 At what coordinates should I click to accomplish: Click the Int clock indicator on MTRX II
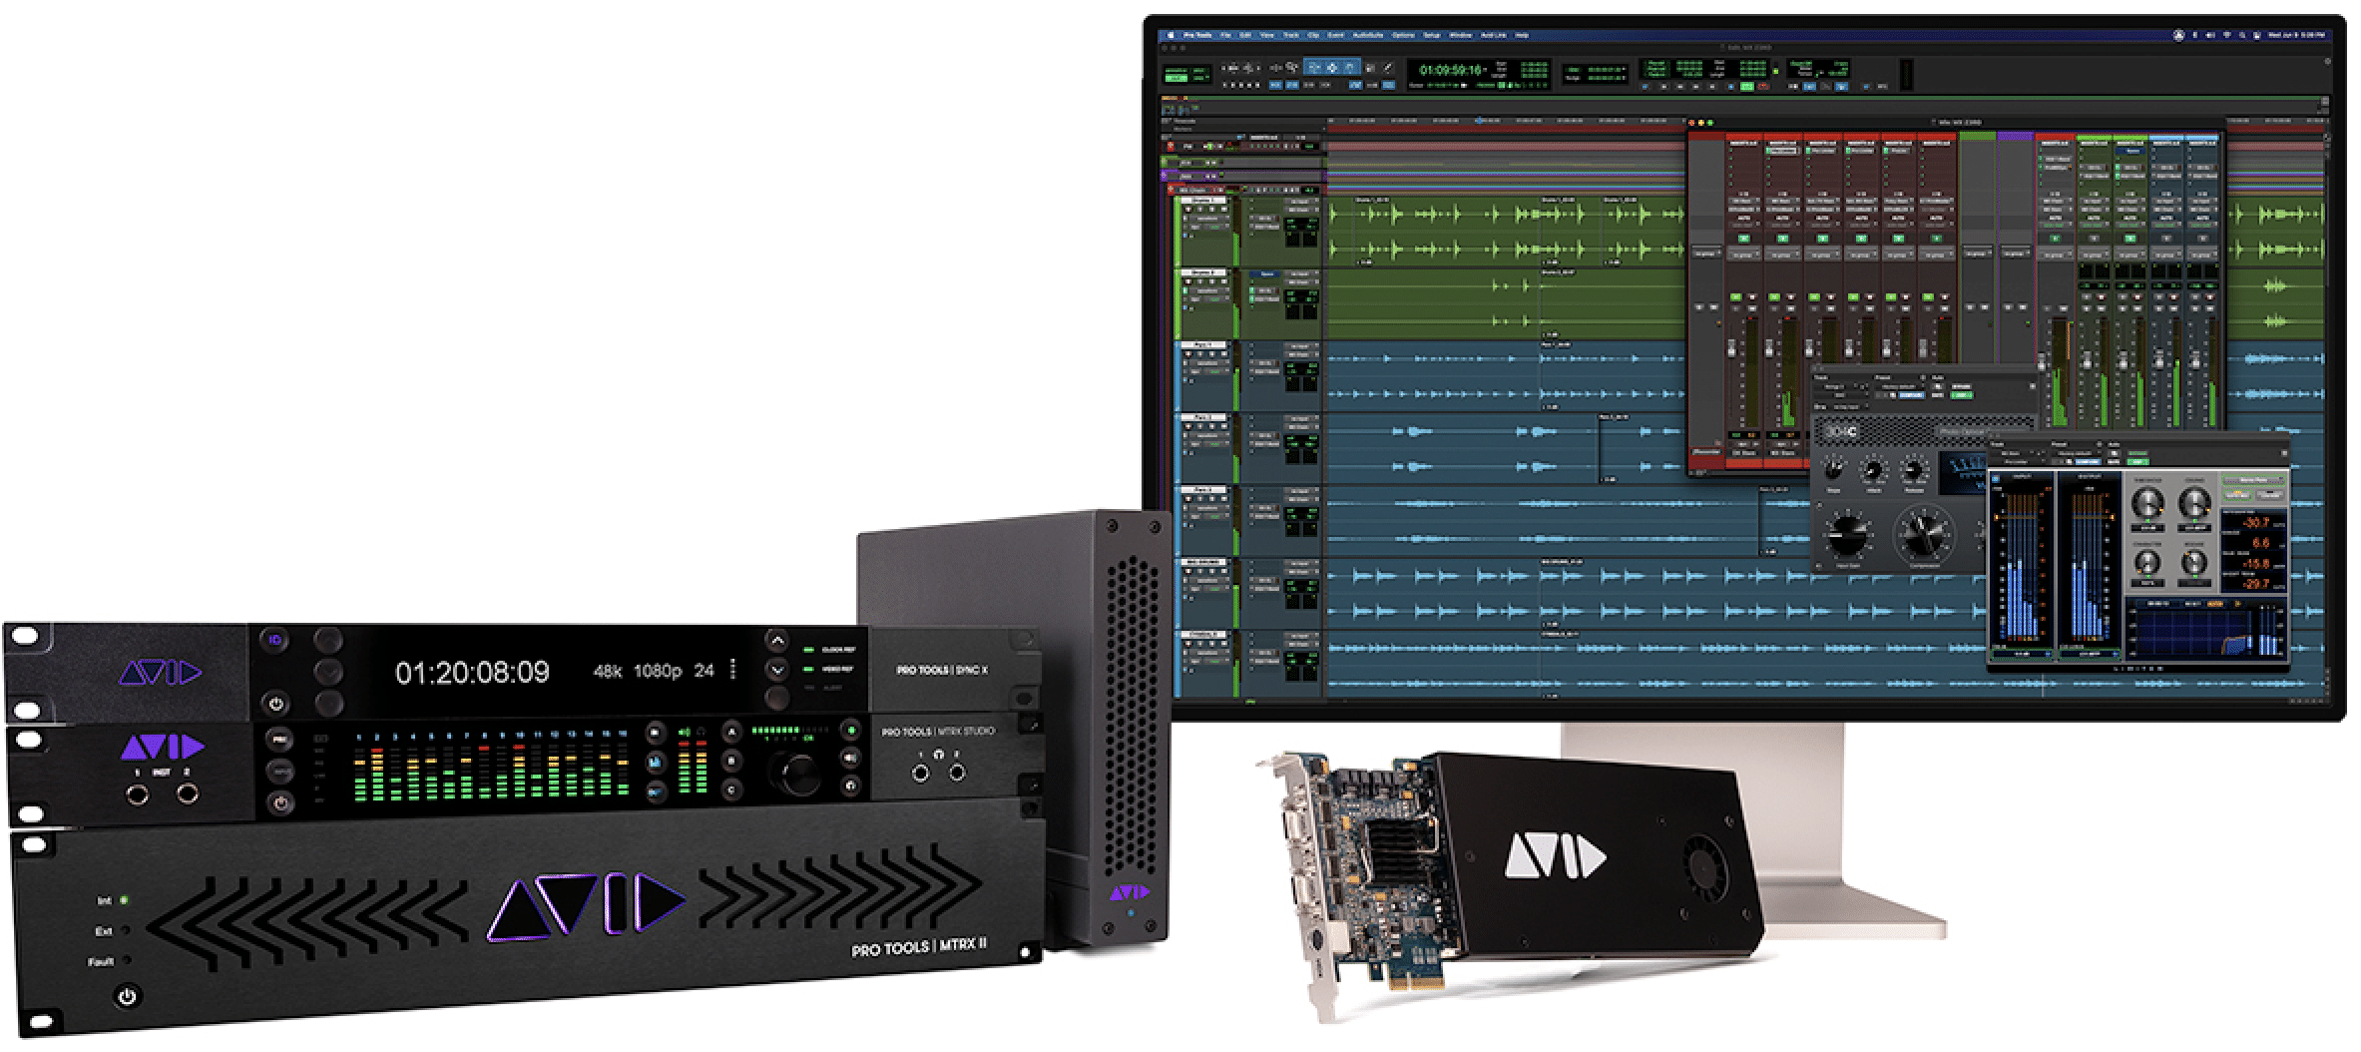(125, 899)
